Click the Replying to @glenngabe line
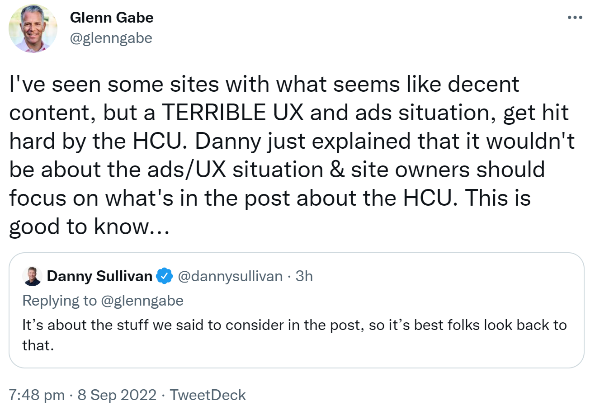The width and height of the screenshot is (595, 415). tap(103, 300)
